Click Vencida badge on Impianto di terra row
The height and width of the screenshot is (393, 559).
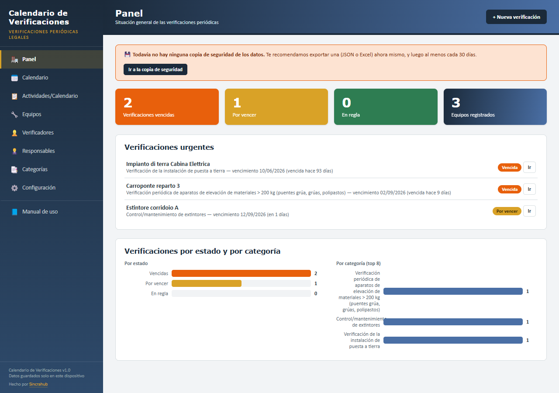pos(510,167)
